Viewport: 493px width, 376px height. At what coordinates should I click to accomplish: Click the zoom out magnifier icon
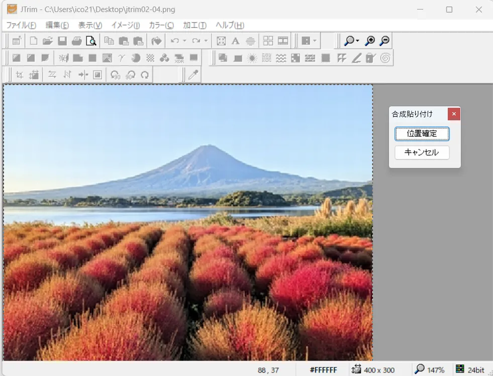[384, 41]
